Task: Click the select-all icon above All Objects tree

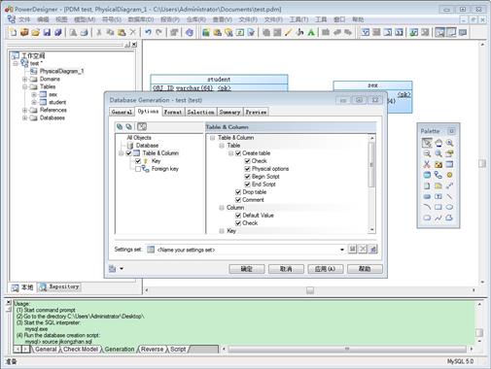Action: click(x=120, y=126)
